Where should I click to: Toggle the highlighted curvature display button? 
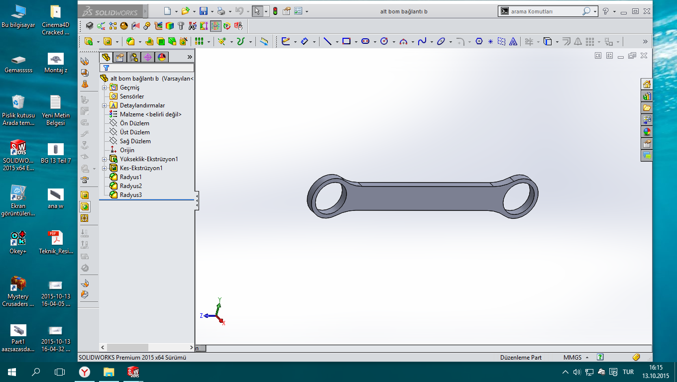216,26
